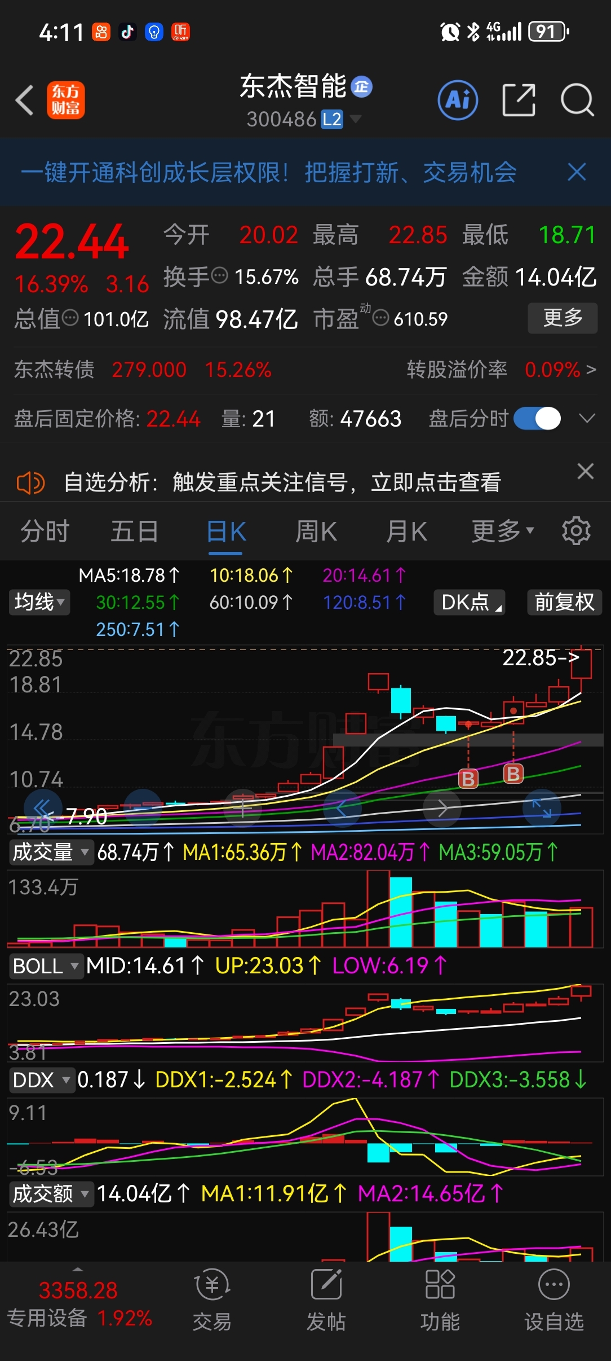Image resolution: width=611 pixels, height=1361 pixels.
Task: Open the Ai assistant icon
Action: coord(458,100)
